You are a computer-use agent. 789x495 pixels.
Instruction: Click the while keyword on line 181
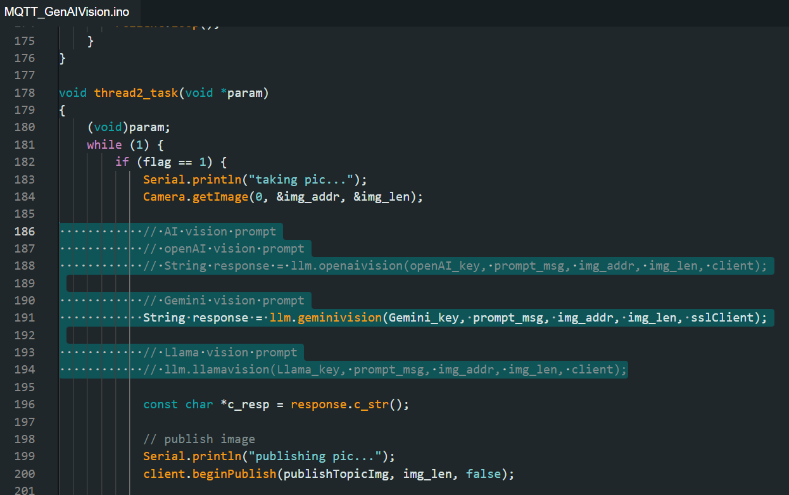[x=104, y=145]
